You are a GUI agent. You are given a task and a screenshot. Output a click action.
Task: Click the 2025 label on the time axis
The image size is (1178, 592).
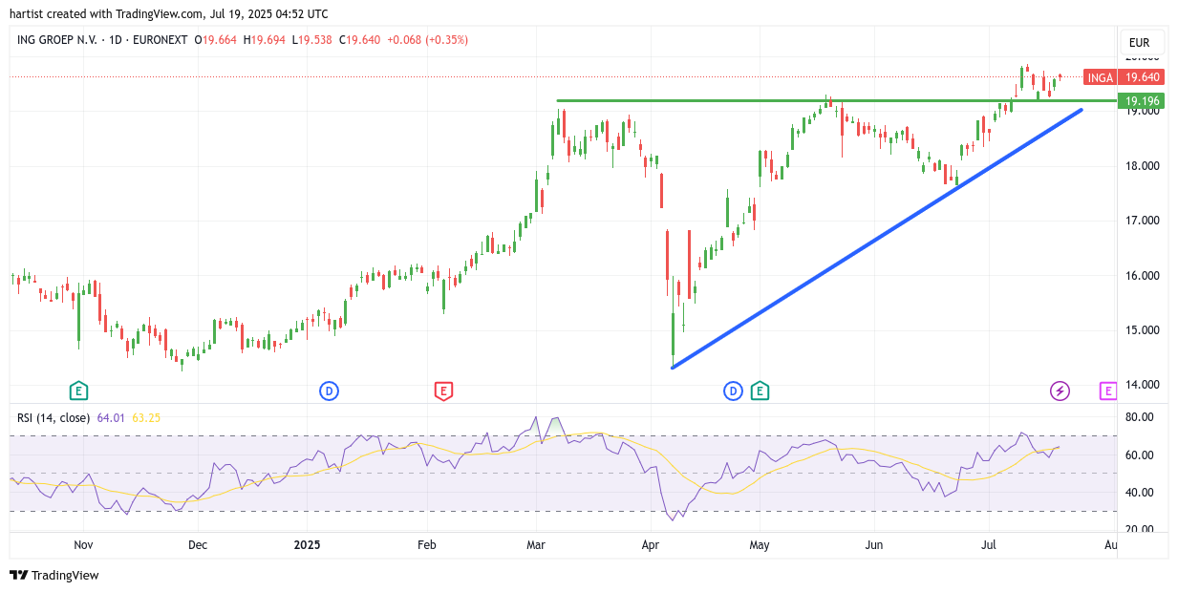tap(308, 545)
